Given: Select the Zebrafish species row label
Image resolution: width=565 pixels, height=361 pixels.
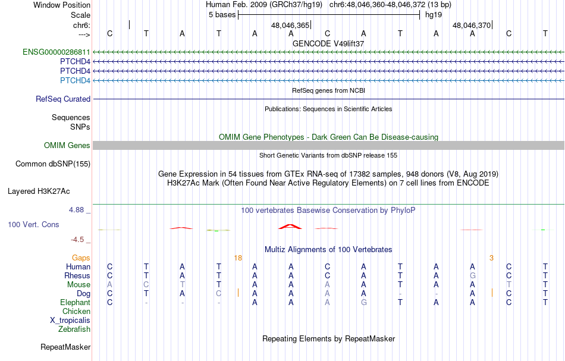Looking at the screenshot, I should pos(74,329).
